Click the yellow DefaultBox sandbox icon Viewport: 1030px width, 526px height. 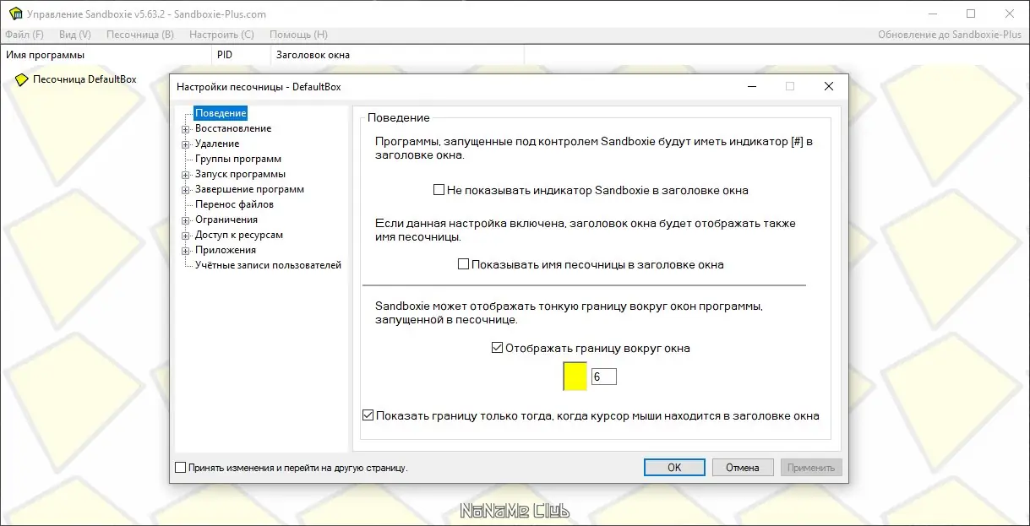click(22, 79)
